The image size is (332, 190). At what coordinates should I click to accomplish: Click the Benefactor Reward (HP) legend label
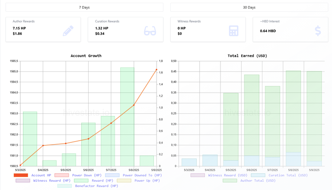pos(96,186)
